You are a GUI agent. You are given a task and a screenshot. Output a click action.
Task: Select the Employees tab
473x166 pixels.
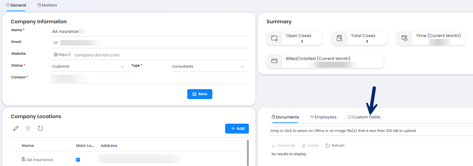(x=323, y=117)
